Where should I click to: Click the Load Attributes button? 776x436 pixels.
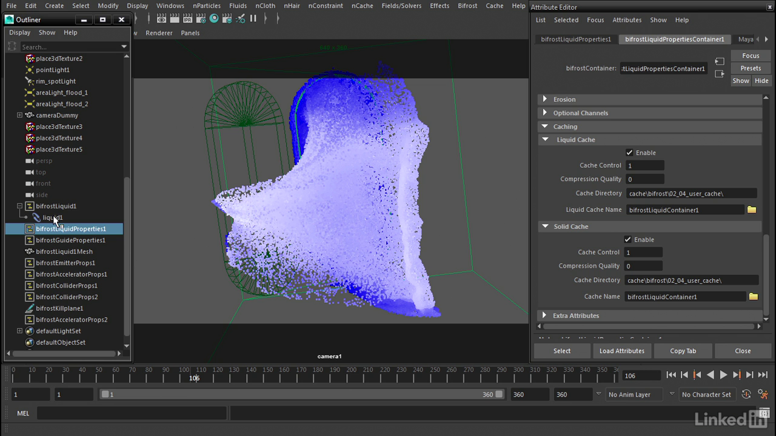point(622,351)
